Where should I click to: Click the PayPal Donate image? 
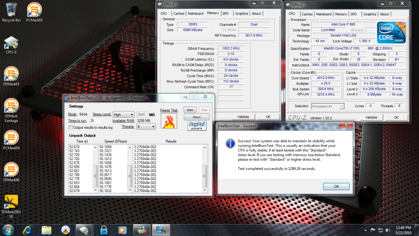[x=197, y=126]
